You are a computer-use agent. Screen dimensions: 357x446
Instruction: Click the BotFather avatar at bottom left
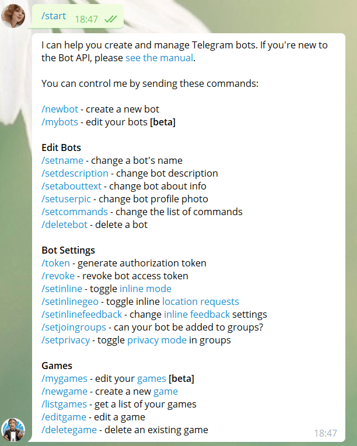click(14, 430)
